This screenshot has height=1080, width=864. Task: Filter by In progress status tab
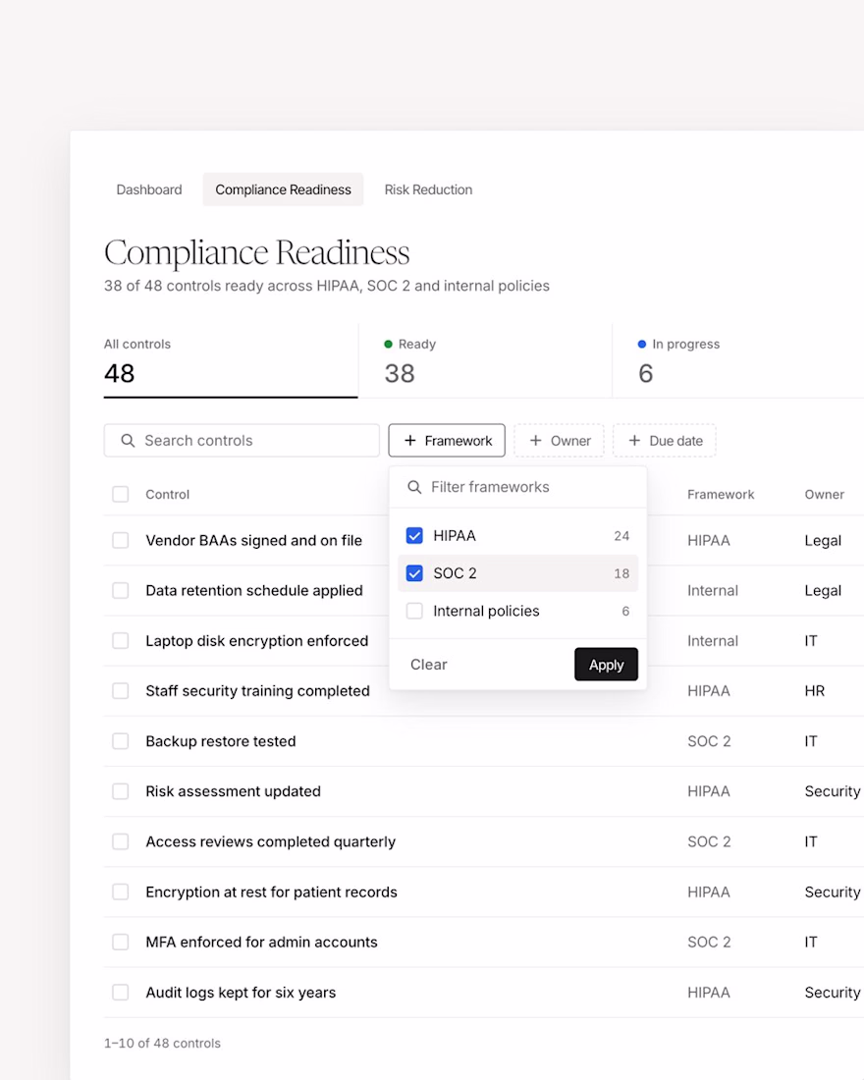point(738,360)
